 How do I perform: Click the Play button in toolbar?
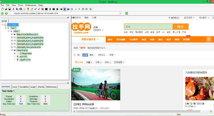tap(50, 9)
